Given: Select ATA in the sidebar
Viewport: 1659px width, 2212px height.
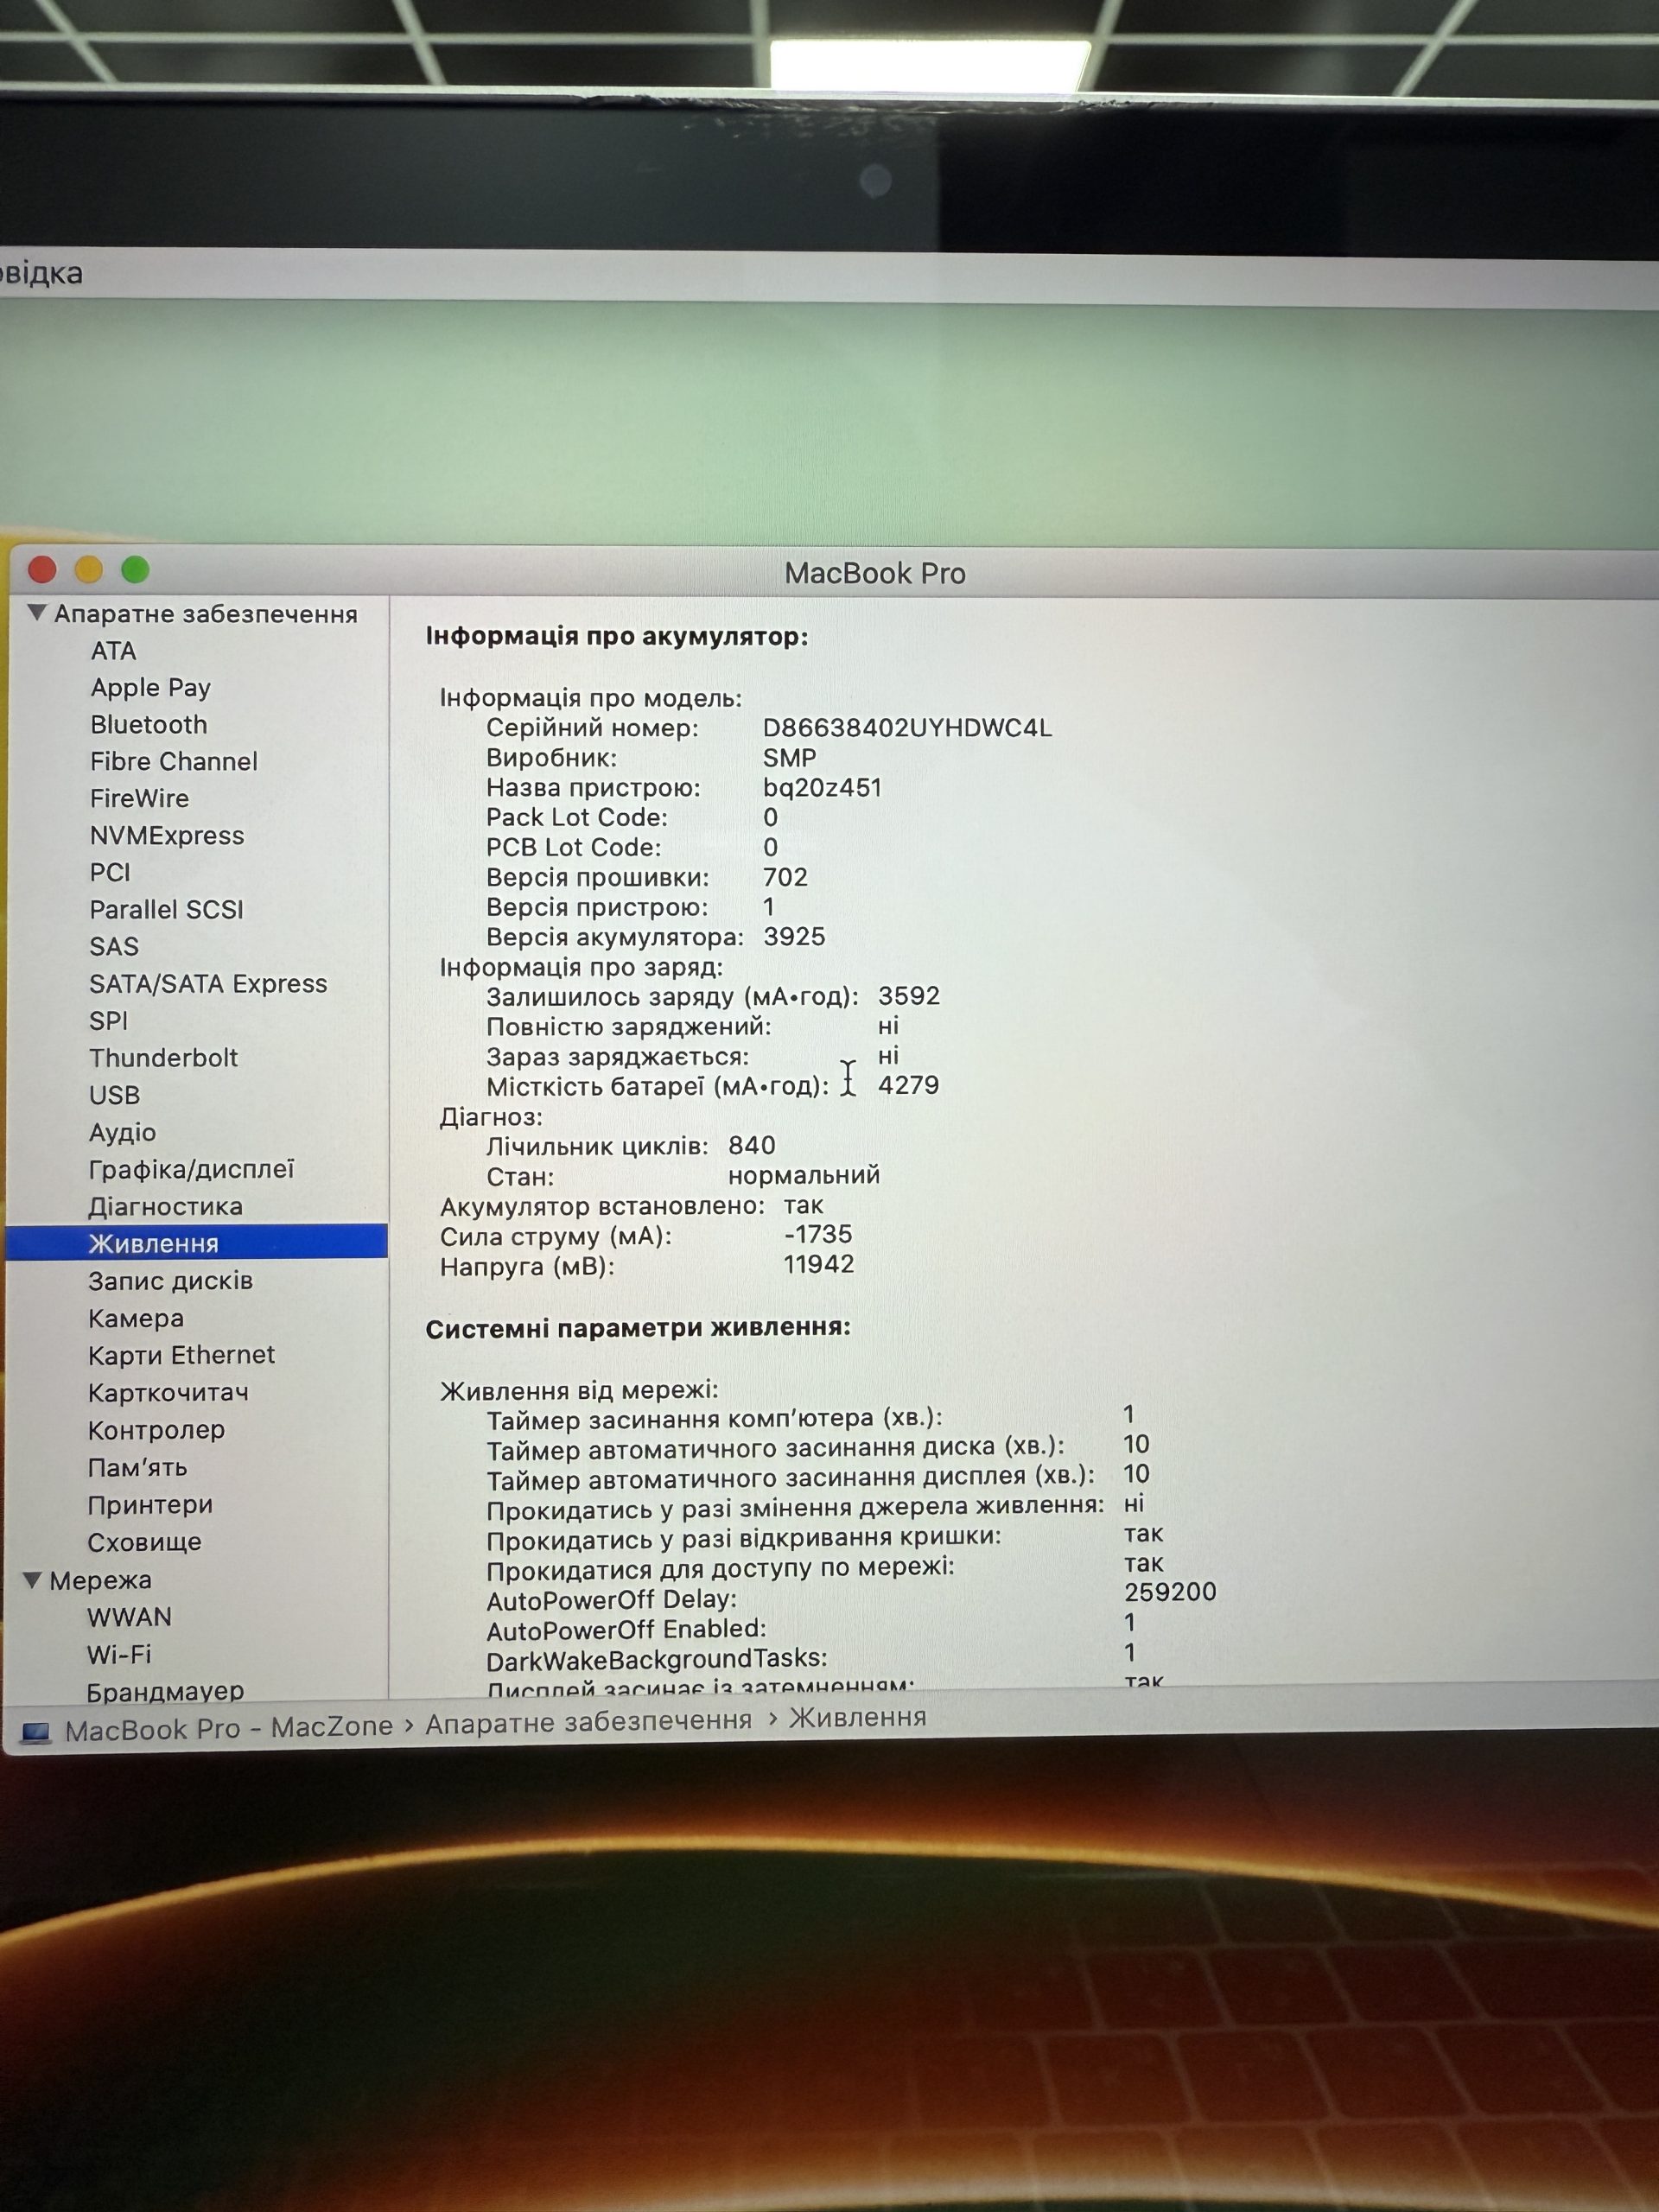Looking at the screenshot, I should pos(113,651).
